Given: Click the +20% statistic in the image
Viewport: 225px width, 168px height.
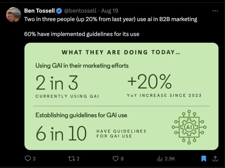Looking at the screenshot, I should click(x=150, y=82).
